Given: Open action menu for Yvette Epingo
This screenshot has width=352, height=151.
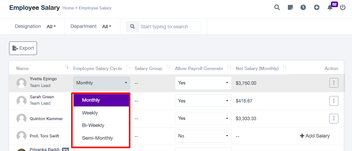Looking at the screenshot, I should click(334, 83).
